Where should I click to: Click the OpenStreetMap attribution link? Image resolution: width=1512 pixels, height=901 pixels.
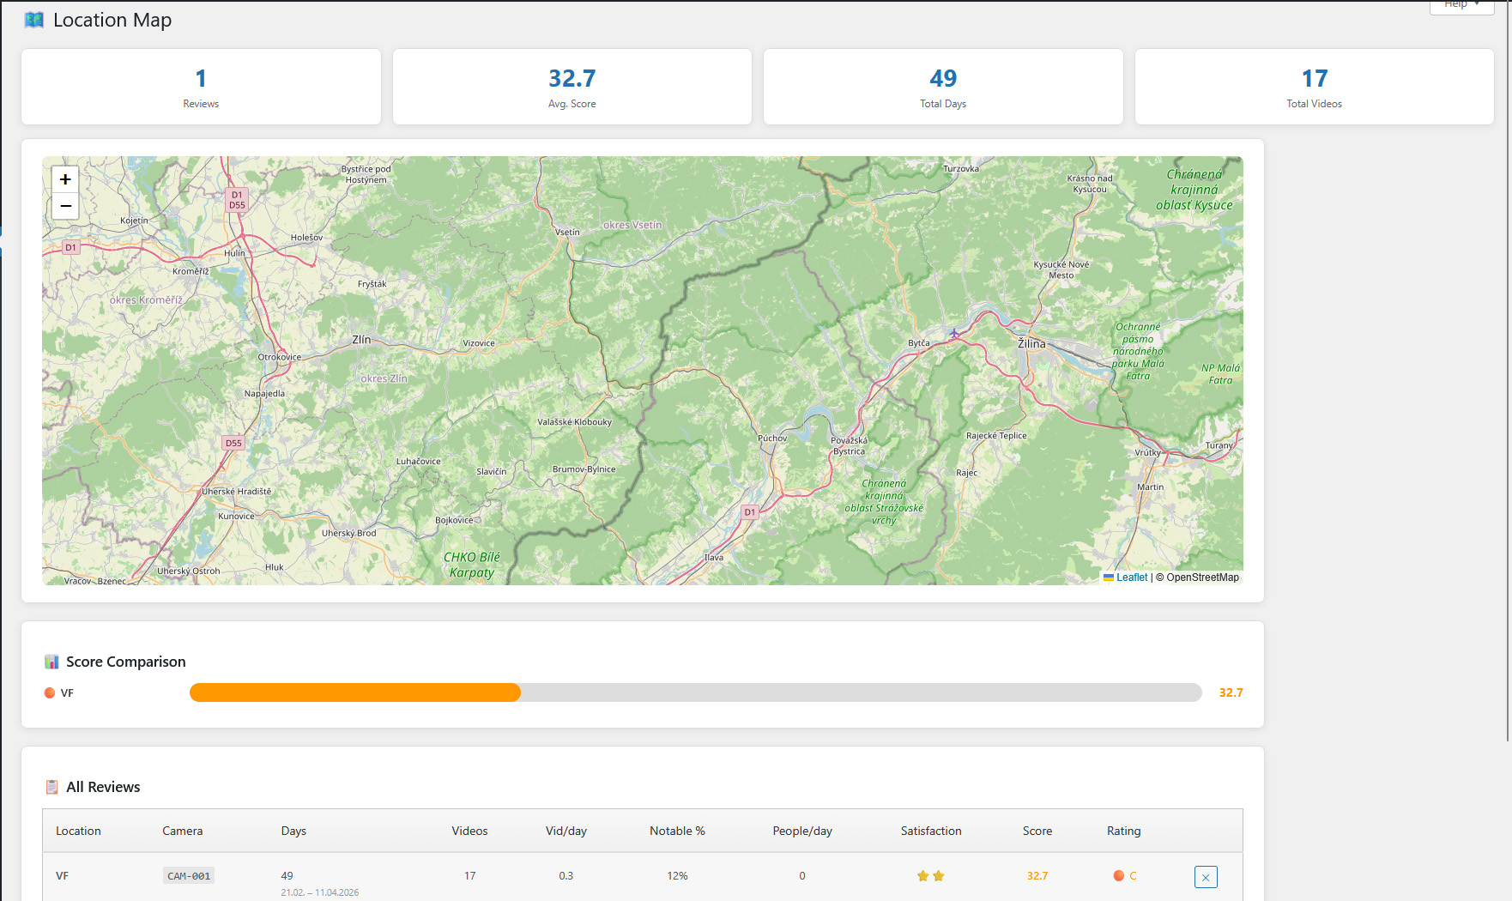1203,577
